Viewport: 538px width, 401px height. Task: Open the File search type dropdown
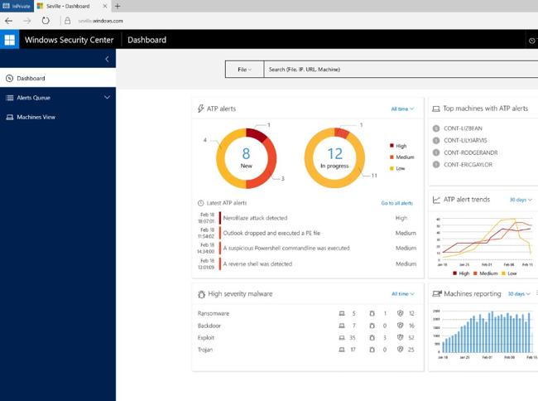coord(244,70)
